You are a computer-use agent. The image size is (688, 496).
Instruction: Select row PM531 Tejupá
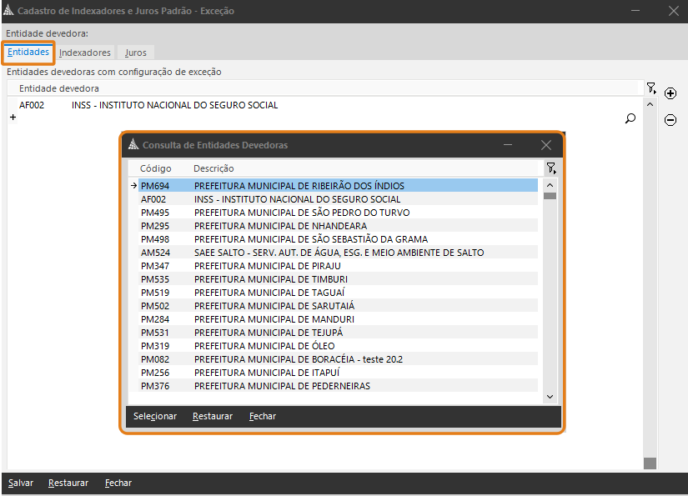click(338, 333)
